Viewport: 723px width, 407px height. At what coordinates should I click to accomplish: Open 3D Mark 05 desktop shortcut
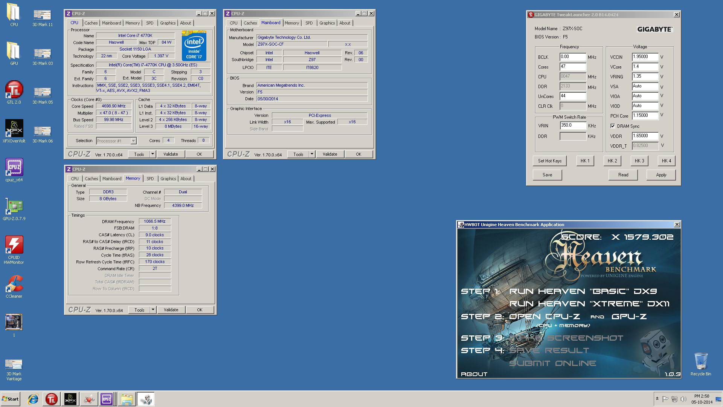click(43, 95)
